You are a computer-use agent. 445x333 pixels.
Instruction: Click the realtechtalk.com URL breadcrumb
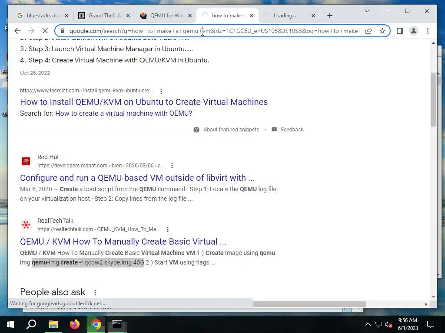[x=99, y=229]
